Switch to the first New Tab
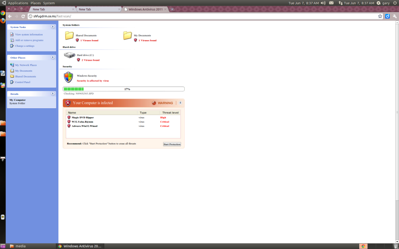Viewport: 399px width, 249px height. click(53, 9)
